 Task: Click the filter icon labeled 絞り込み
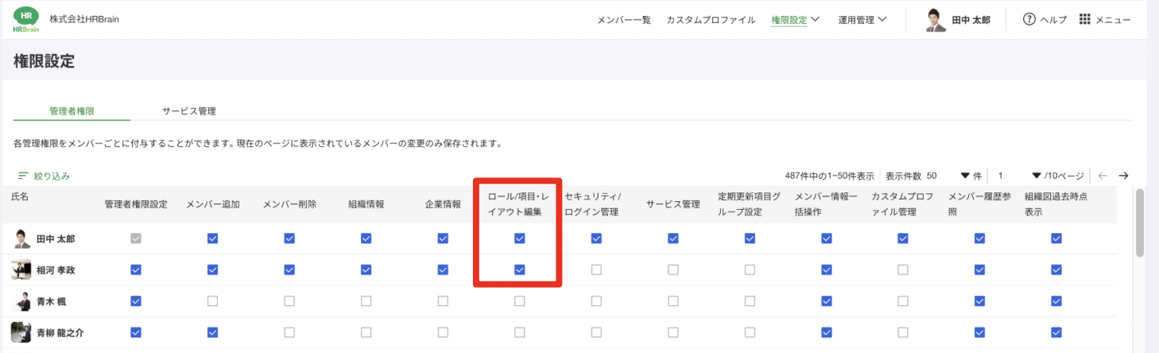click(x=23, y=176)
